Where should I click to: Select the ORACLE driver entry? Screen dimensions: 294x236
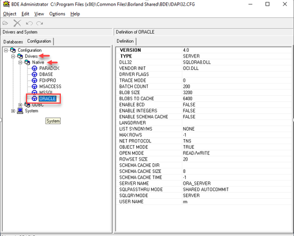(x=47, y=99)
